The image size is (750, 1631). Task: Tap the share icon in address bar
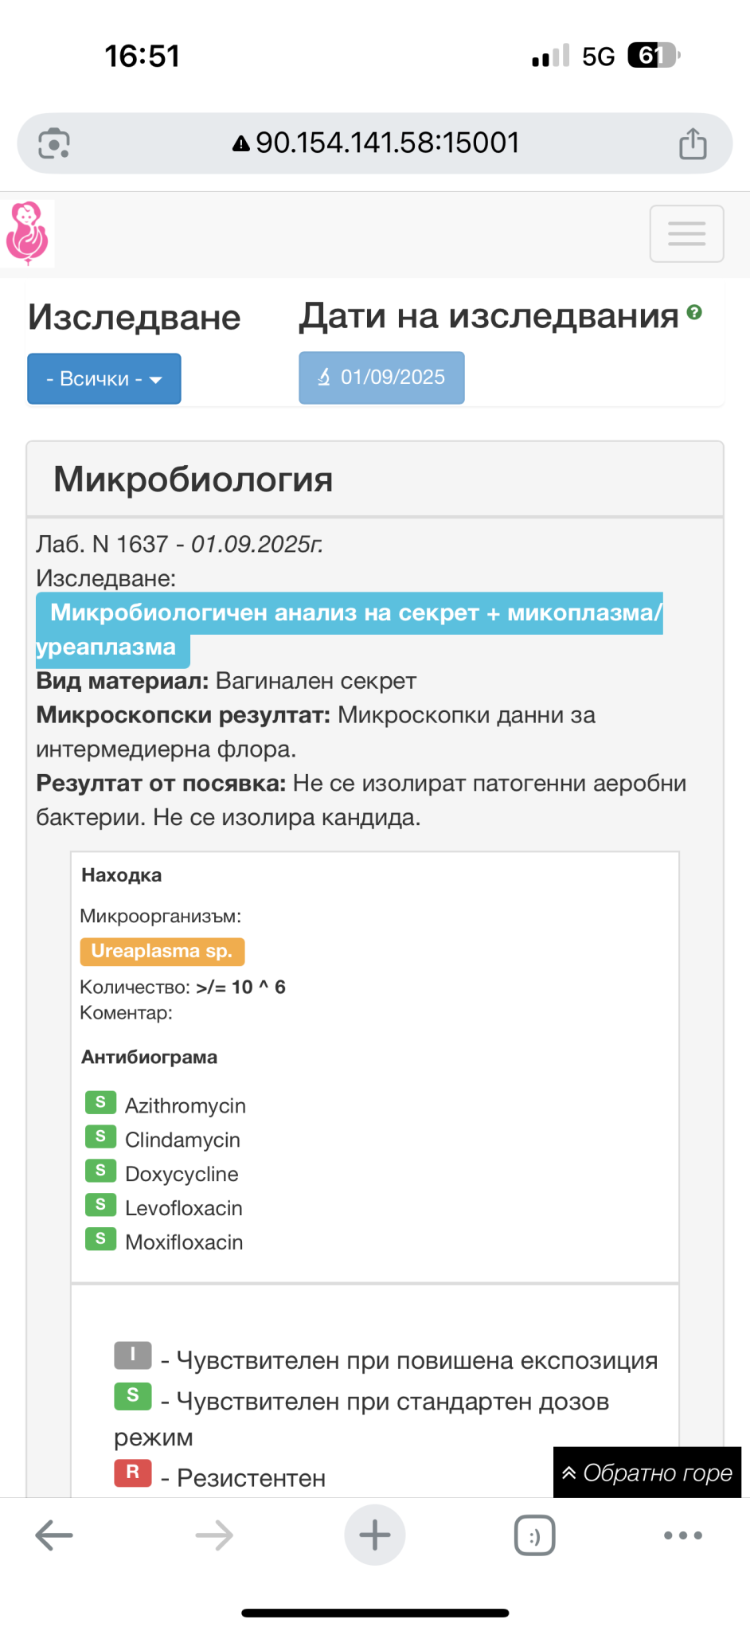pyautogui.click(x=692, y=144)
